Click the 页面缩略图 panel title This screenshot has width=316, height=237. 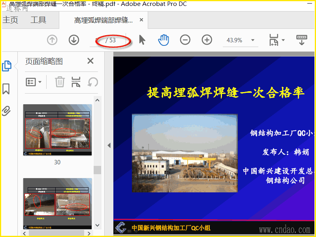pos(44,61)
